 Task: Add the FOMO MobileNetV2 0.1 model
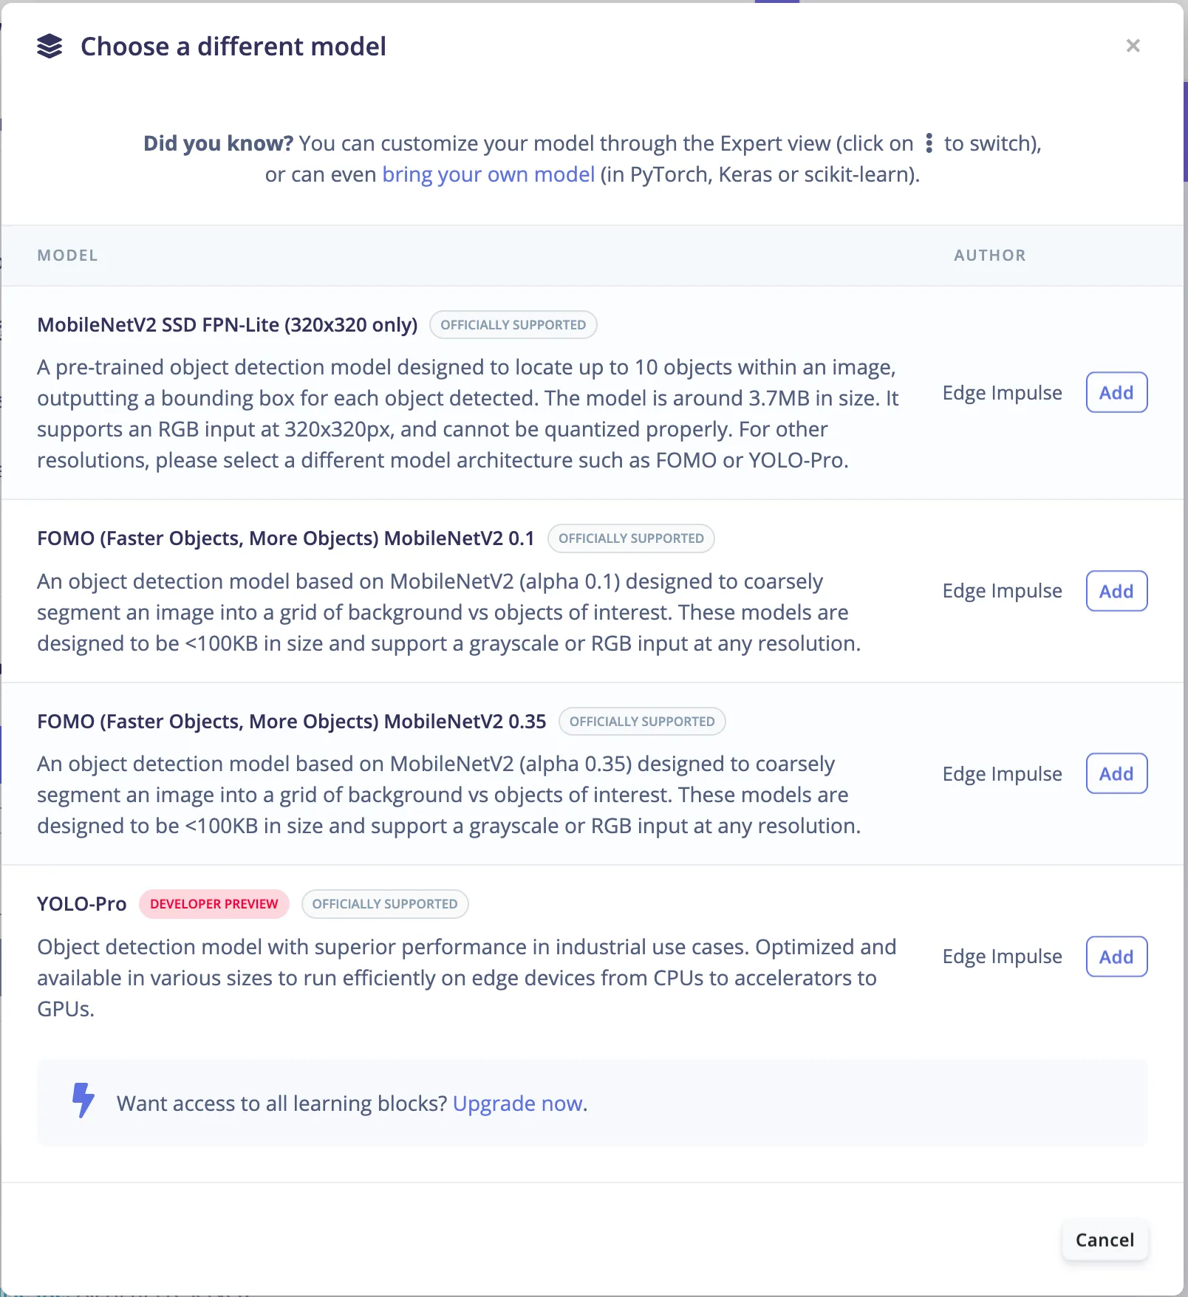click(x=1116, y=591)
